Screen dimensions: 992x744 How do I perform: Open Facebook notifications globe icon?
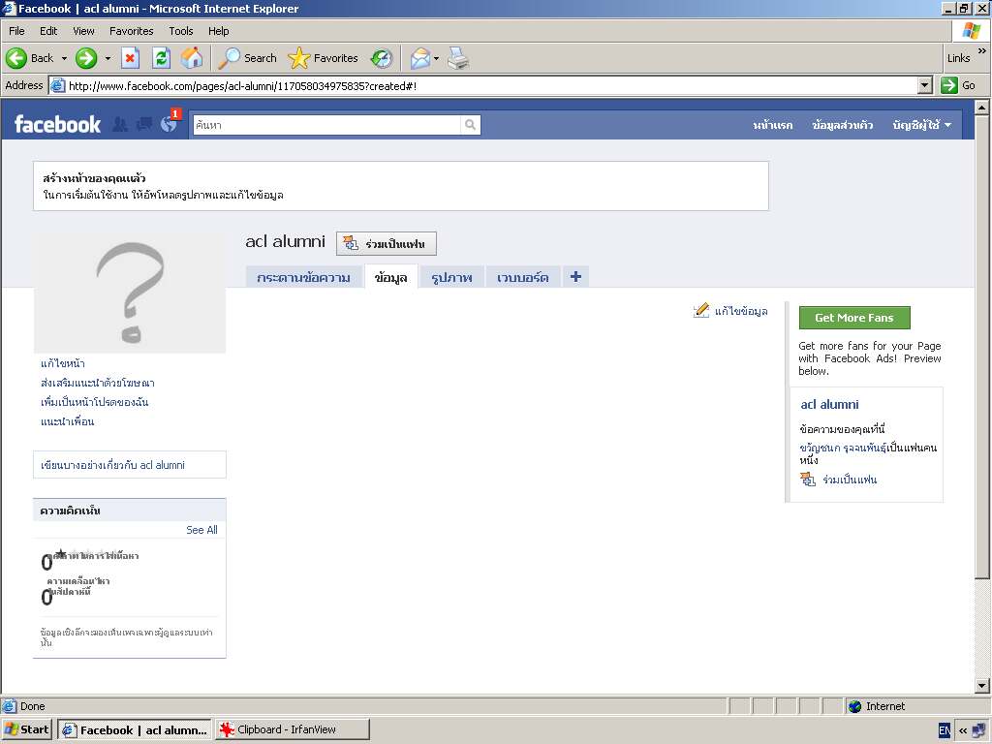click(169, 124)
